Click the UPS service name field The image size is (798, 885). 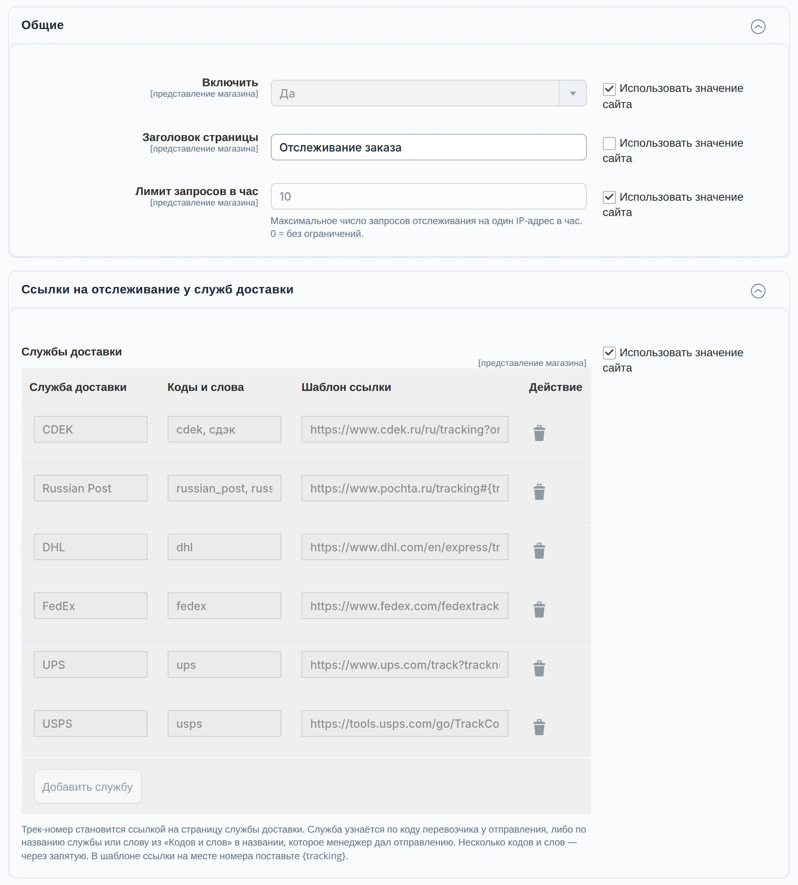pos(90,664)
